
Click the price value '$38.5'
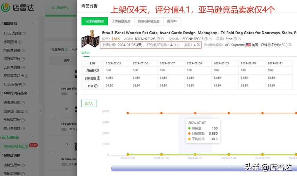(x=115, y=39)
